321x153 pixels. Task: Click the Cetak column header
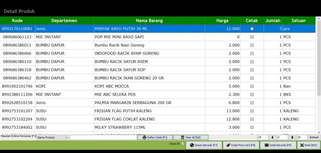[252, 20]
